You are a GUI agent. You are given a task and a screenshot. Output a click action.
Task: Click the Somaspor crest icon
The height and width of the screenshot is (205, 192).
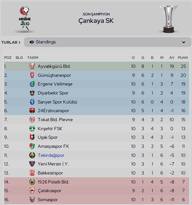click(32, 200)
